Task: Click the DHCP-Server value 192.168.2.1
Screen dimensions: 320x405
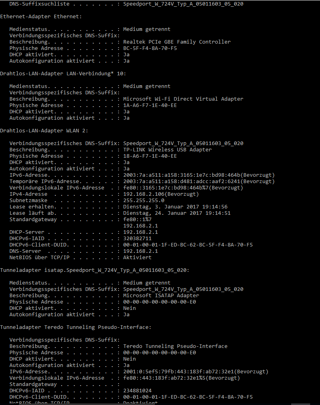Action: [x=141, y=232]
